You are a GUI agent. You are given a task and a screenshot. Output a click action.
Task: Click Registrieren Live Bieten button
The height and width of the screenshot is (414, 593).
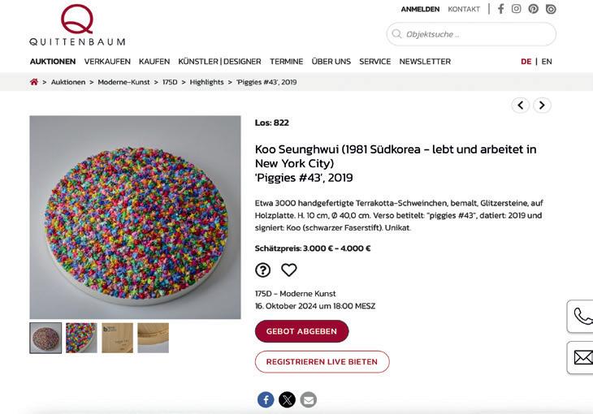click(322, 362)
